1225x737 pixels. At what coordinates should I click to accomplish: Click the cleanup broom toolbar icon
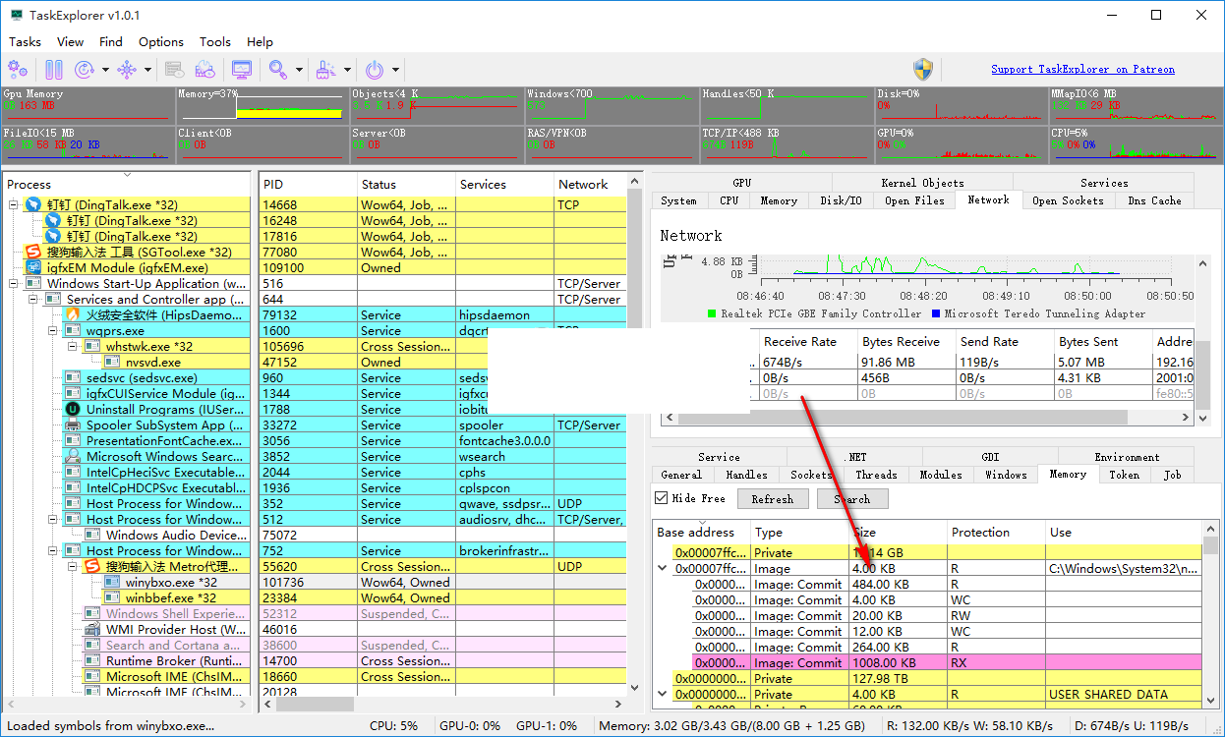pyautogui.click(x=325, y=70)
